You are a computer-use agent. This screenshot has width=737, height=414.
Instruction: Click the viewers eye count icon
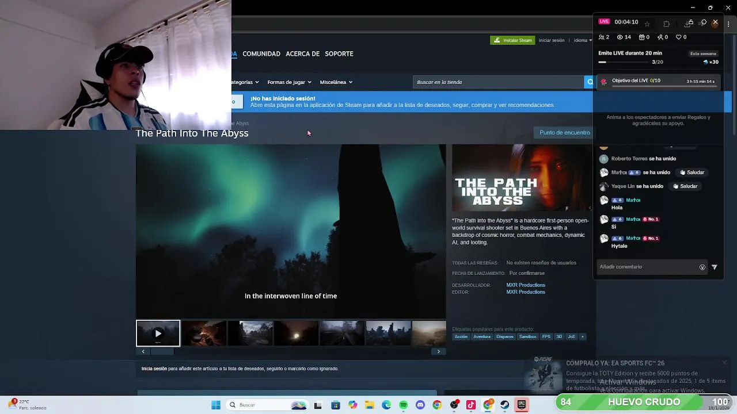[620, 37]
